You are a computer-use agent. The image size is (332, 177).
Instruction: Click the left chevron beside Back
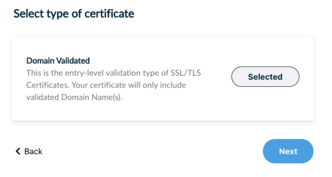(18, 152)
